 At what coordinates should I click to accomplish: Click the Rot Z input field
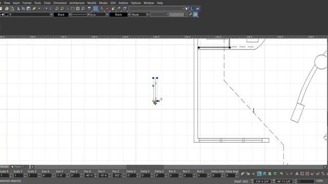[x=202, y=176]
